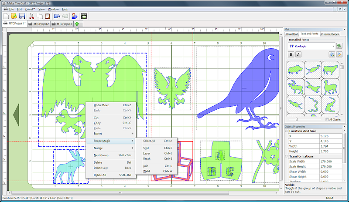
Task: Open the Installed Fonts dropdown
Action: [333, 46]
